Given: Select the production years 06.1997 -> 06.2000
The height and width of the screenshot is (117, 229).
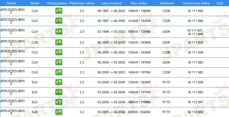Looking at the screenshot, I should pos(111,21).
